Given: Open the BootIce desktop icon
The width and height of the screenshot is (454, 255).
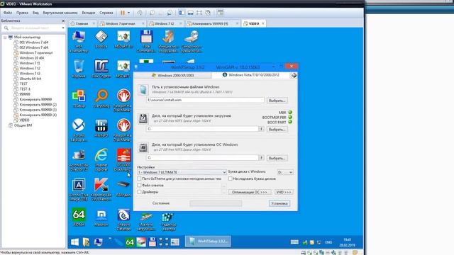Looking at the screenshot, I should tap(101, 39).
